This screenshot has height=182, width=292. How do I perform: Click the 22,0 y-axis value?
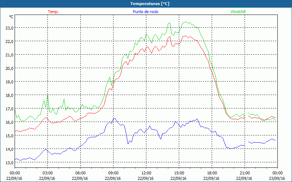(9, 41)
